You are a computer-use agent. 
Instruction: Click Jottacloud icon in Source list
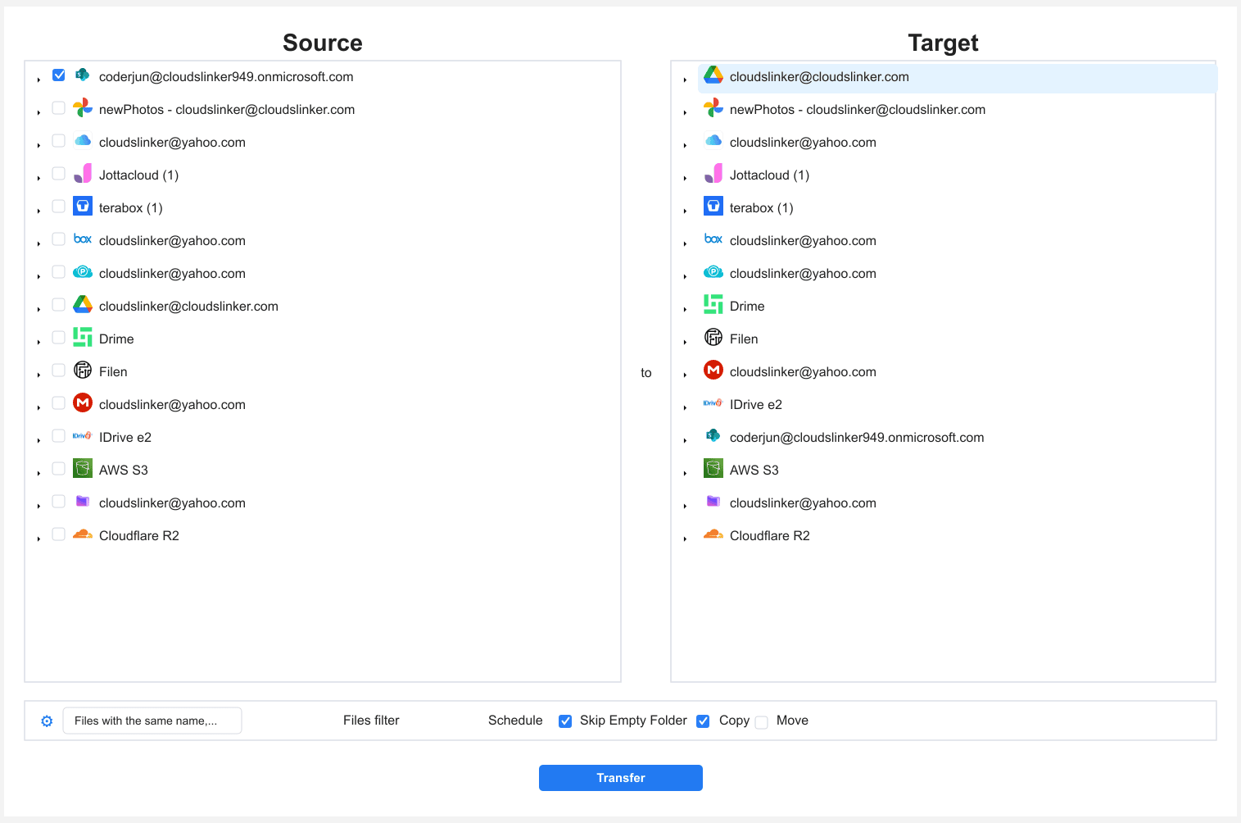click(83, 174)
